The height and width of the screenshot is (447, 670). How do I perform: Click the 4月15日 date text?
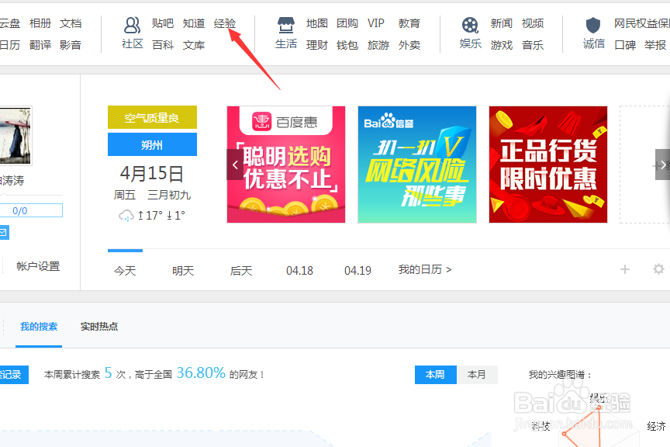click(x=152, y=173)
